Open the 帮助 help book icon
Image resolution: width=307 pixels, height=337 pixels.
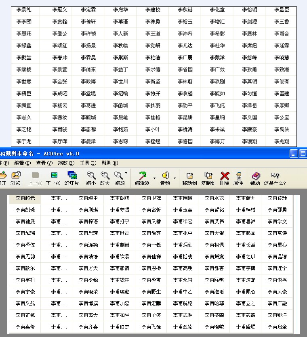coord(255,178)
